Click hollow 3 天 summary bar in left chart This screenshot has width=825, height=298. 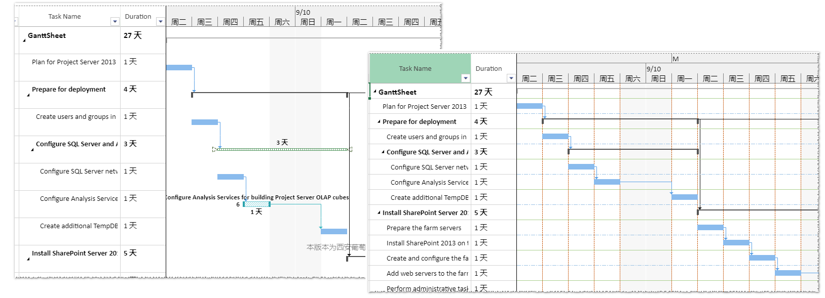pos(282,149)
